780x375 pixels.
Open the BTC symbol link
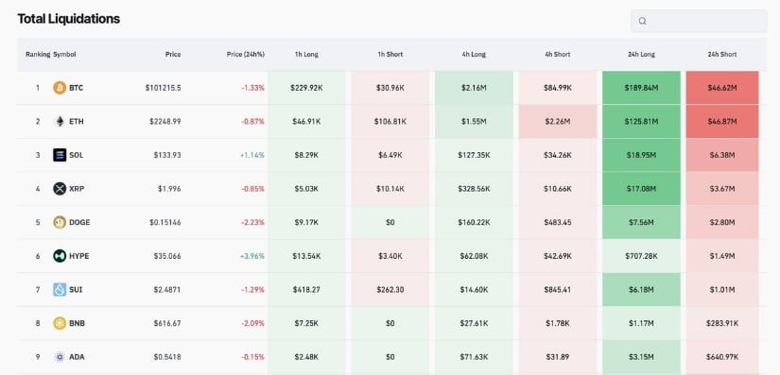77,88
